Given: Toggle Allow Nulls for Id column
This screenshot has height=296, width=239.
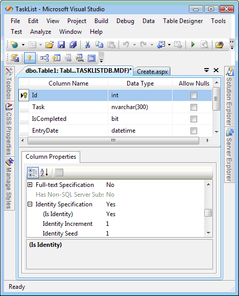Looking at the screenshot, I should (194, 96).
